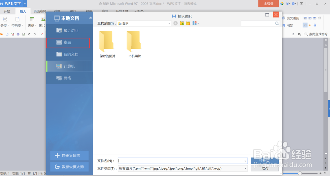330x176 pixels.
Task: Click the print preview icon
Action: [23, 34]
